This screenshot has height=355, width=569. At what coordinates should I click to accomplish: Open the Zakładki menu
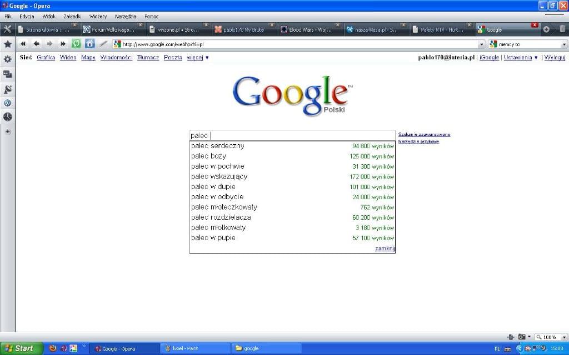[72, 16]
